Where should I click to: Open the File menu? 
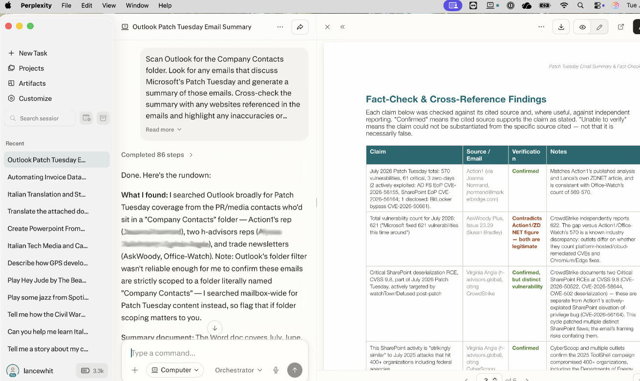[66, 5]
